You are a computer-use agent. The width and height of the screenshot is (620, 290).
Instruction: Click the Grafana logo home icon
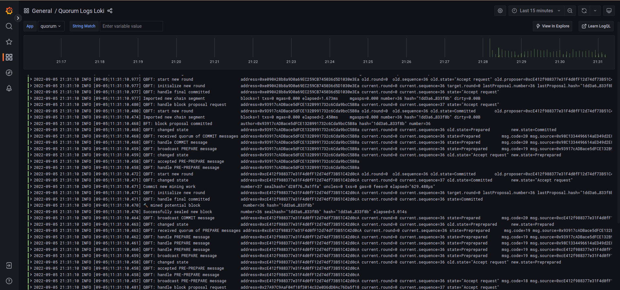click(9, 11)
